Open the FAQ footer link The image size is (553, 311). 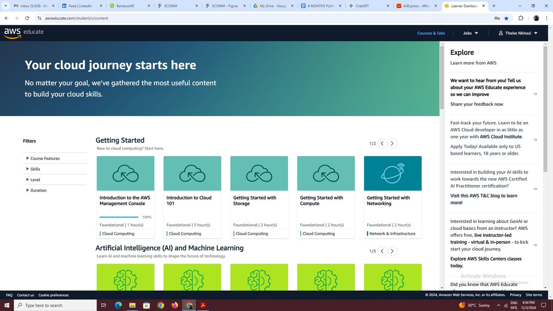pos(9,295)
